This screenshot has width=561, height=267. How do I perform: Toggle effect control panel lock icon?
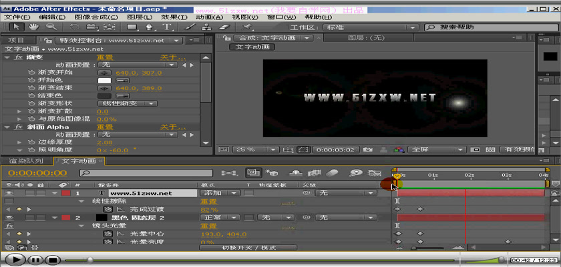click(x=49, y=41)
